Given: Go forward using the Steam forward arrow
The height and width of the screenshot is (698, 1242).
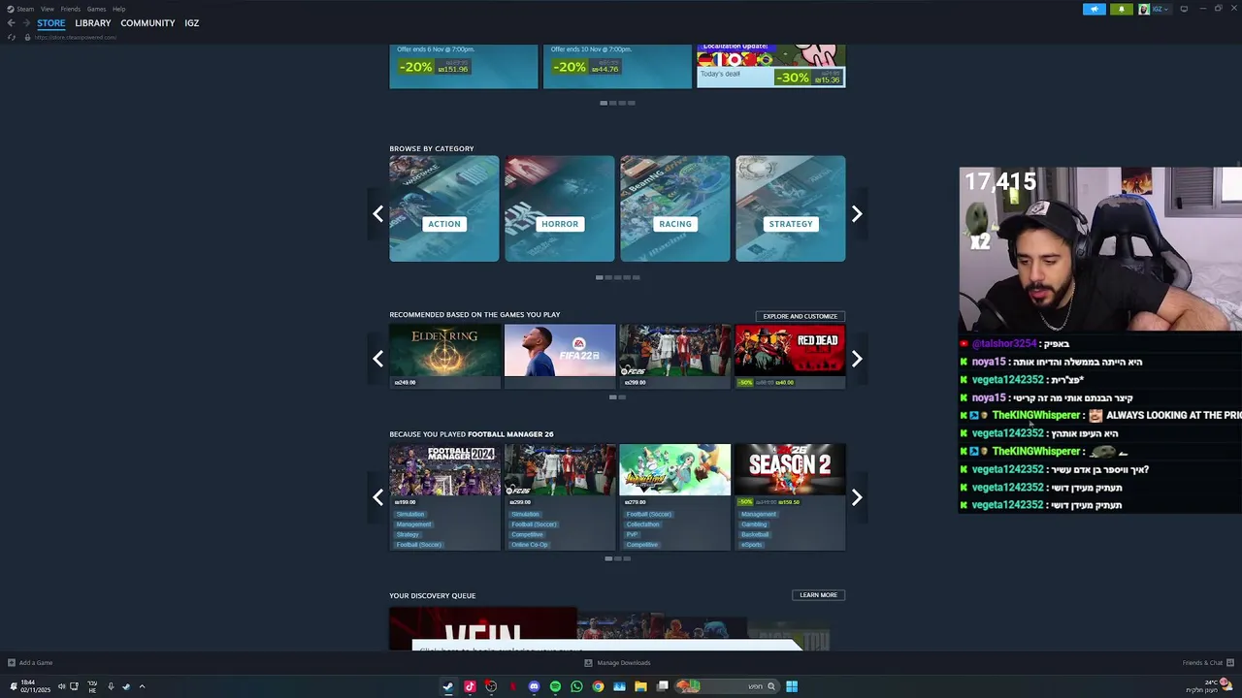Looking at the screenshot, I should (24, 23).
